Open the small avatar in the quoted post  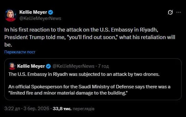point(12,66)
